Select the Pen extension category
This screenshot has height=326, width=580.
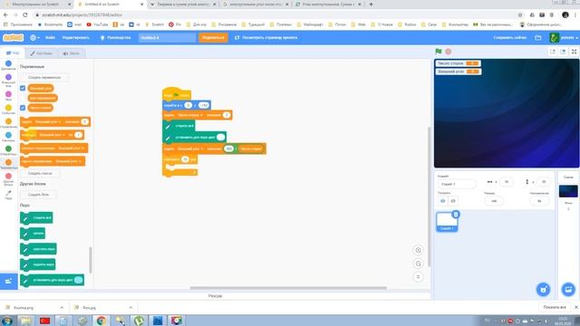coord(8,195)
